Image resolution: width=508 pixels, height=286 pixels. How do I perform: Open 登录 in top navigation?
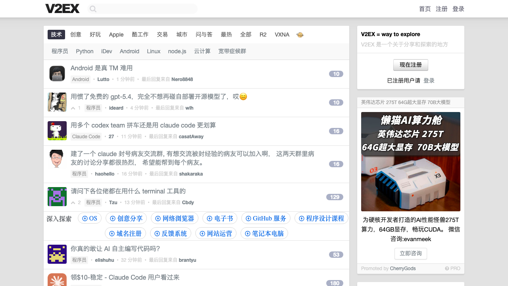(458, 9)
